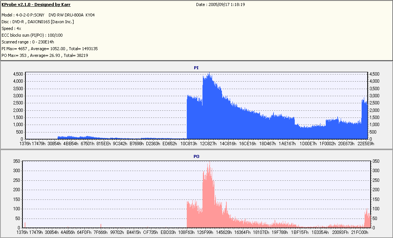Click the 'KProbe v2.1.0 - Designed by Karr' title
Screen dimensions: 393x238
click(x=36, y=4)
